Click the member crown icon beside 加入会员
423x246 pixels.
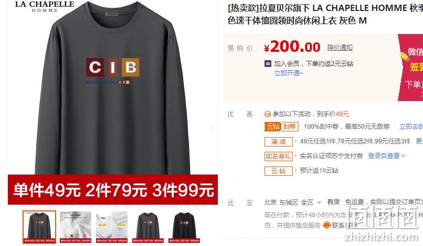click(268, 64)
